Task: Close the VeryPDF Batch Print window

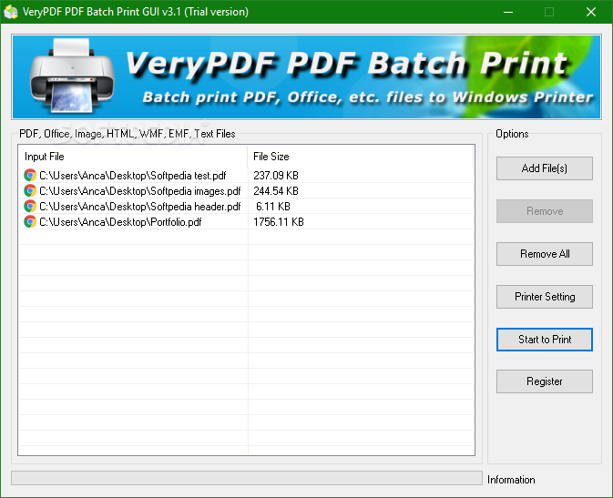Action: [591, 12]
